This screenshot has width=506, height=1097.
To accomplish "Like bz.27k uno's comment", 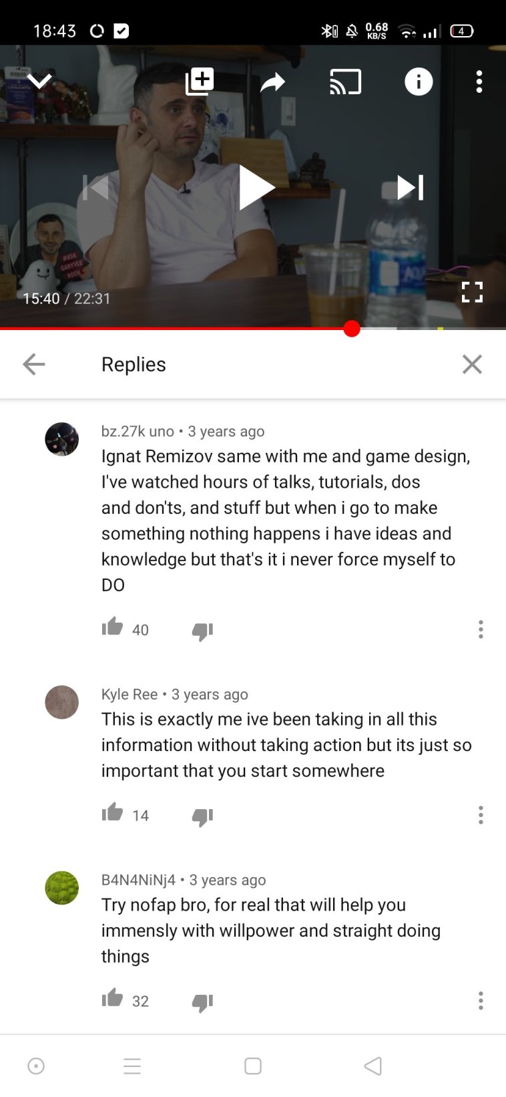I will point(112,627).
